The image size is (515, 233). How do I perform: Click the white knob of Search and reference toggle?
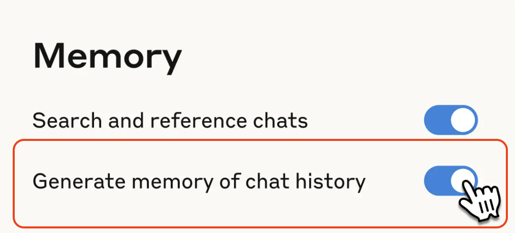(x=463, y=120)
